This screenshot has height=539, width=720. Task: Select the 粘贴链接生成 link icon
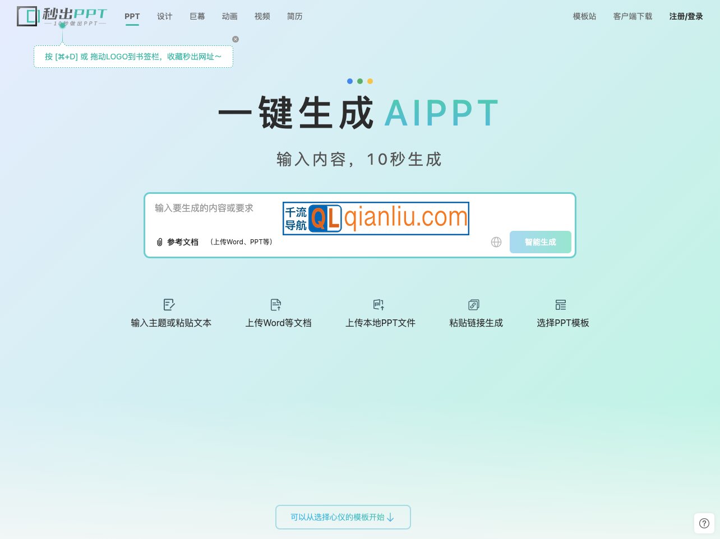pos(473,305)
